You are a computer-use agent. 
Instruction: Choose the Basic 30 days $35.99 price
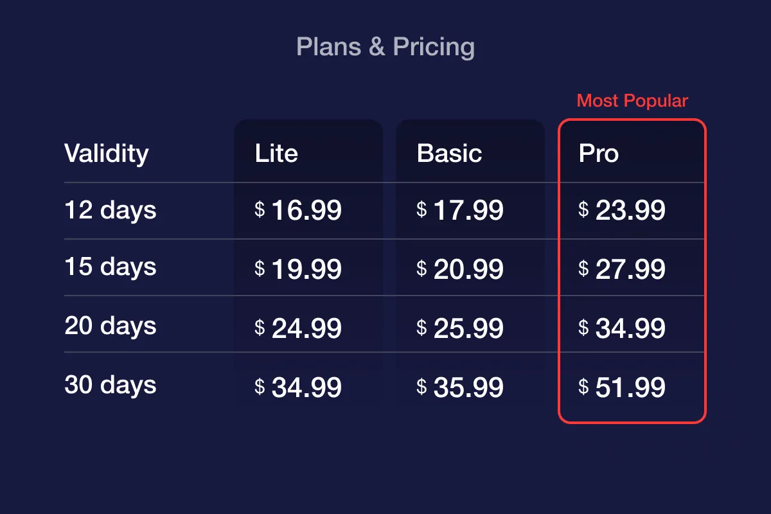pos(460,387)
